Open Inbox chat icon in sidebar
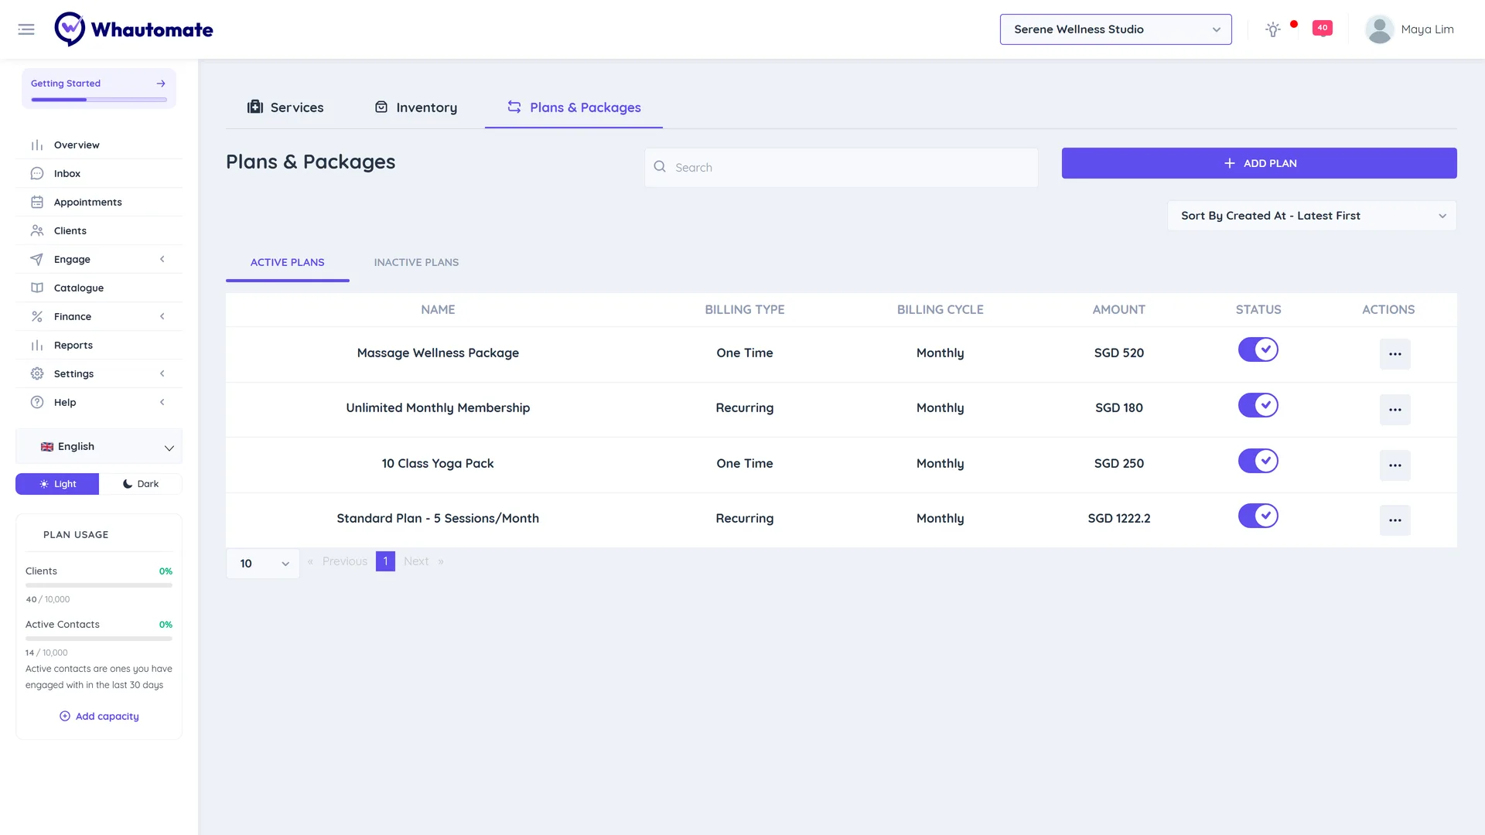1485x835 pixels. click(37, 173)
